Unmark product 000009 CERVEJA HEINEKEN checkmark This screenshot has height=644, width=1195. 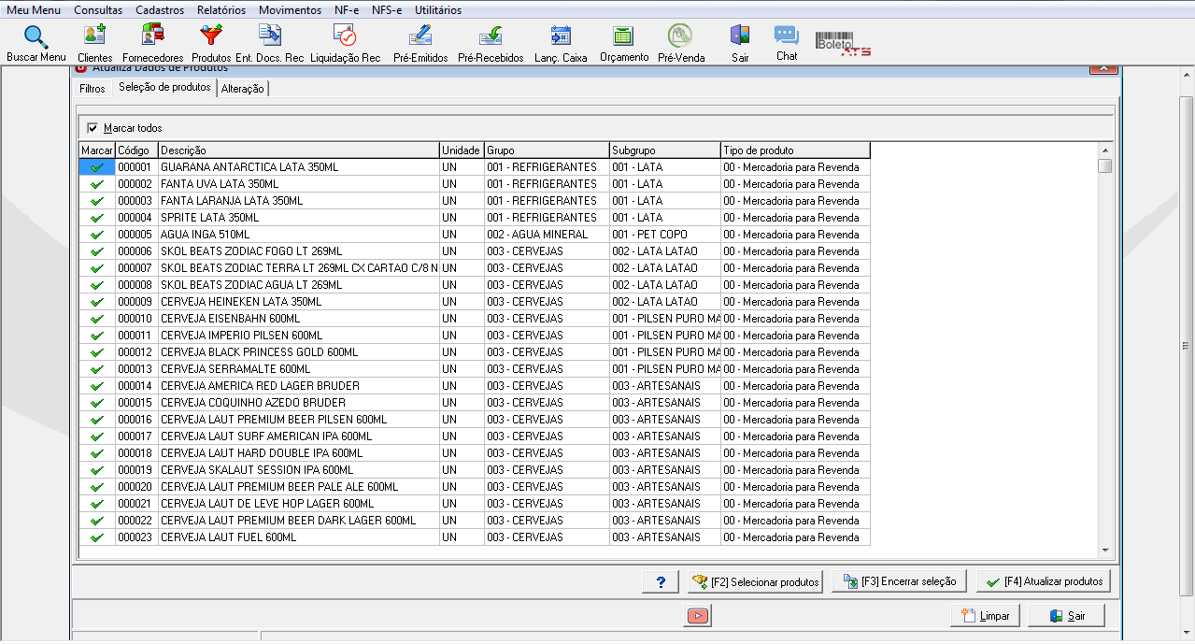pyautogui.click(x=96, y=302)
